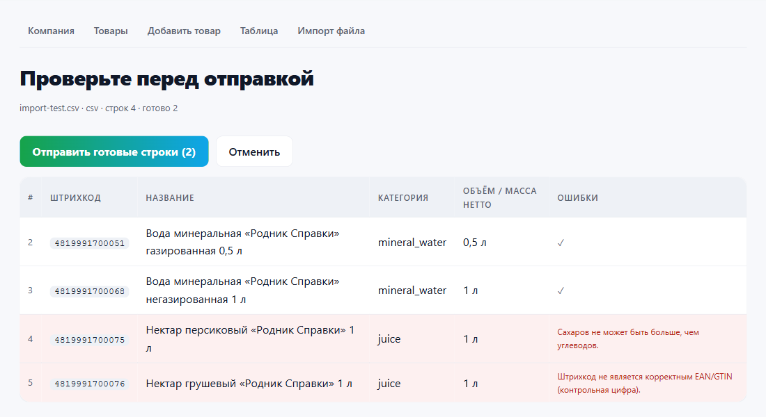The image size is (766, 417).
Task: Click the Проверьте перед отправкой heading
Action: click(166, 79)
